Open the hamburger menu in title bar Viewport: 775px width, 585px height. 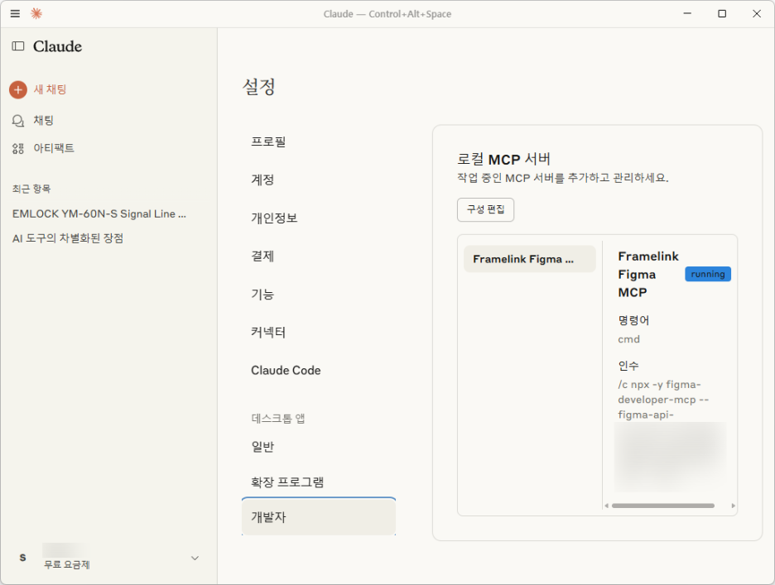click(x=16, y=14)
